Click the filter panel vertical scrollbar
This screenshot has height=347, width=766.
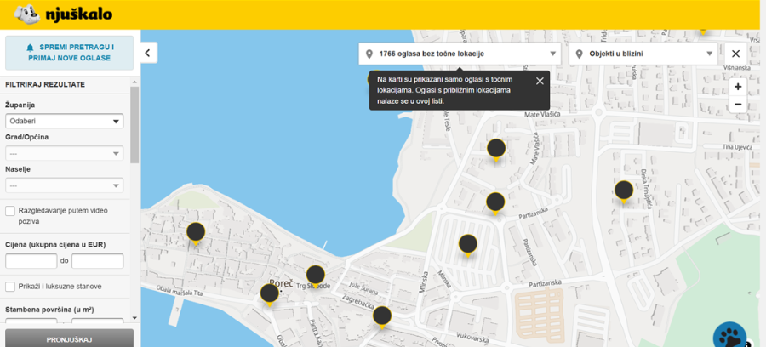click(x=134, y=128)
